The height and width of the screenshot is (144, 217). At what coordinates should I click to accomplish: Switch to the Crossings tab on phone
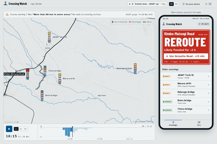173,123
